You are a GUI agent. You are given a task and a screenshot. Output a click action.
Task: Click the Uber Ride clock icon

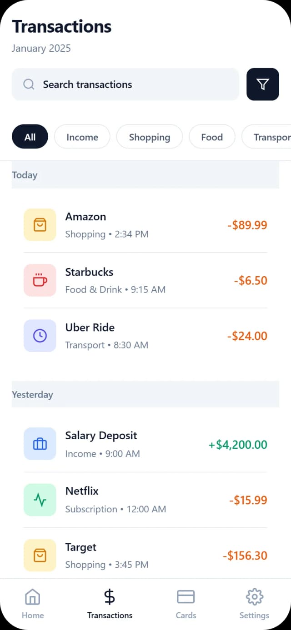[x=40, y=335]
